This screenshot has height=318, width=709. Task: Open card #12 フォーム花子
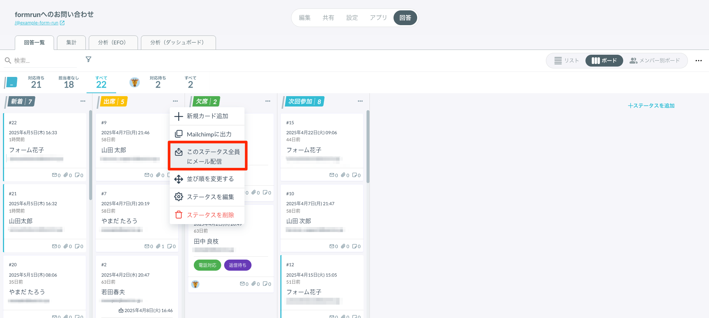click(322, 287)
